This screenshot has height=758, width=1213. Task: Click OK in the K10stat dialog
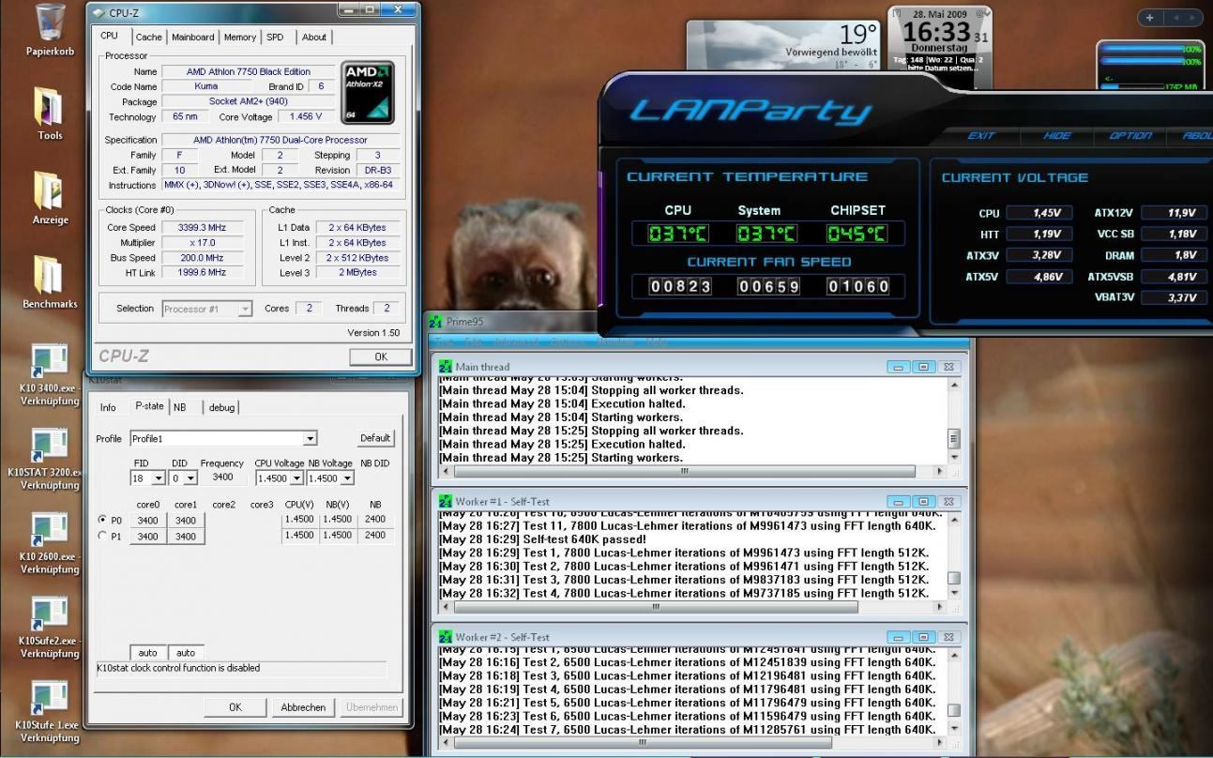(x=235, y=707)
